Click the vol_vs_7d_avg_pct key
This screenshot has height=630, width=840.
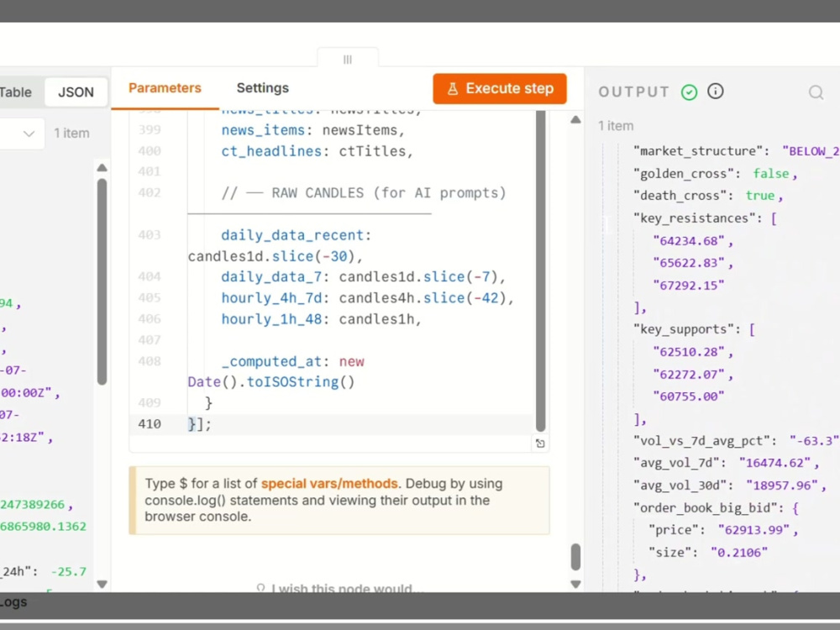[701, 441]
